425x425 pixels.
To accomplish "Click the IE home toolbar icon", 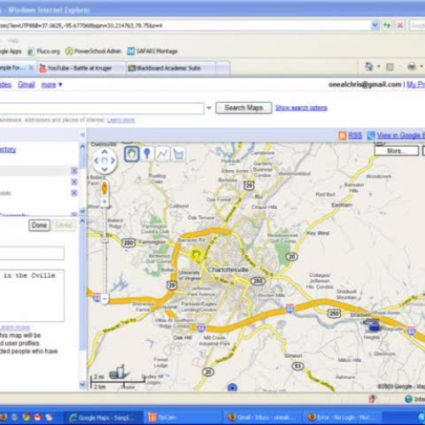I will point(369,67).
